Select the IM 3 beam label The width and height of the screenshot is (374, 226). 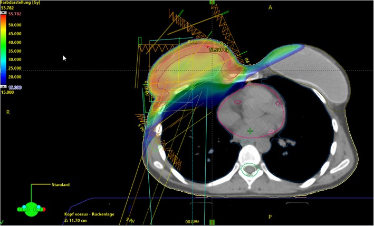(192, 41)
